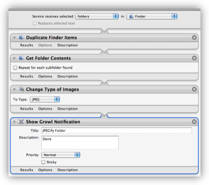Open Results tab of Duplicate Finder Items
This screenshot has height=185, width=209.
[26, 45]
